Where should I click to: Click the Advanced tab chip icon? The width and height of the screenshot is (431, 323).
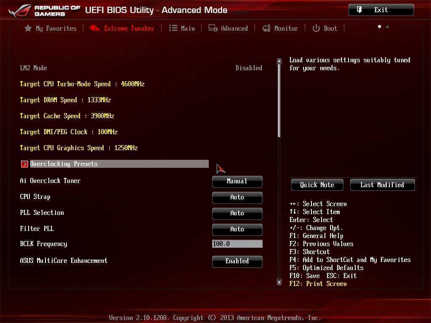pos(213,28)
